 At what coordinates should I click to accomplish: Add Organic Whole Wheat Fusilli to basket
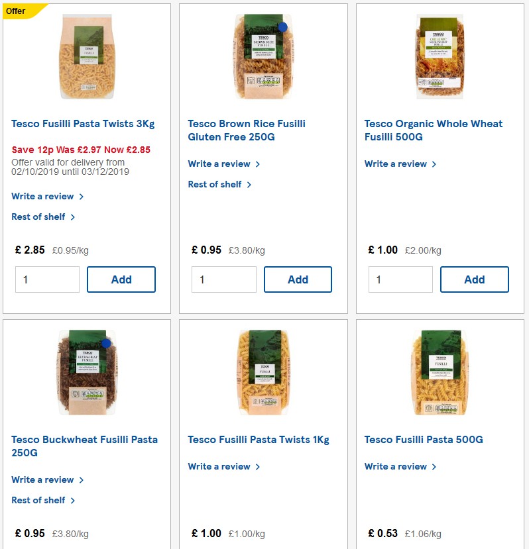point(474,279)
